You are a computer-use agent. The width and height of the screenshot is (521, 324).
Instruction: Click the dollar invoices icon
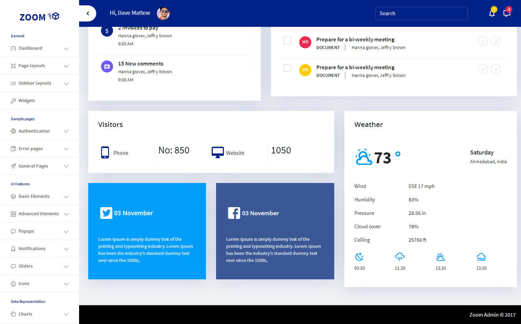107,31
